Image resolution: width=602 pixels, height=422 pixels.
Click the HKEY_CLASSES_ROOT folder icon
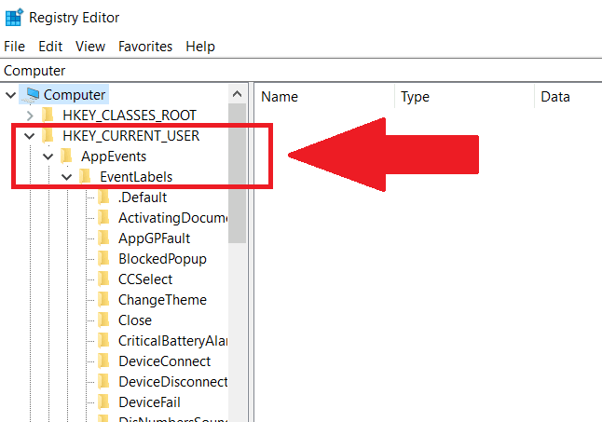point(48,116)
